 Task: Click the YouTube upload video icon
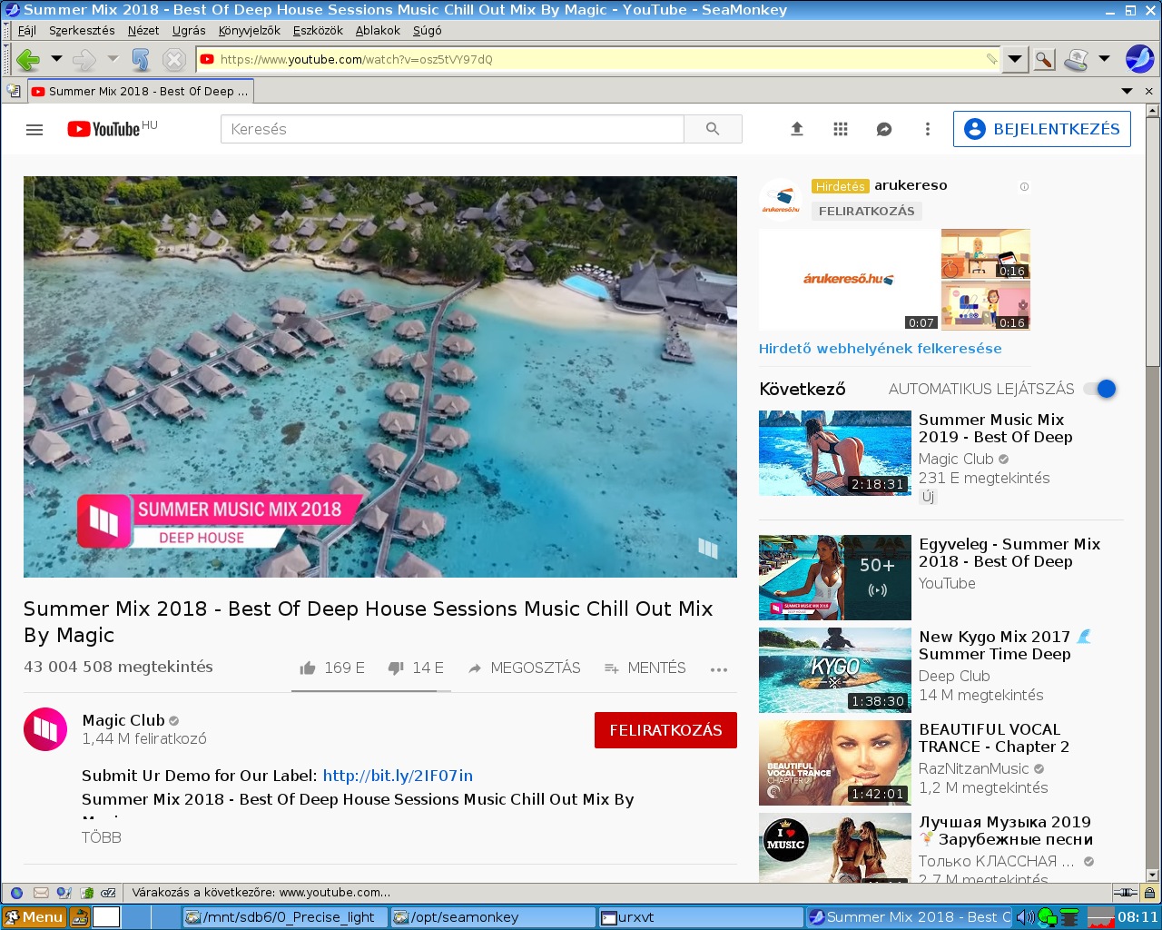pyautogui.click(x=797, y=129)
